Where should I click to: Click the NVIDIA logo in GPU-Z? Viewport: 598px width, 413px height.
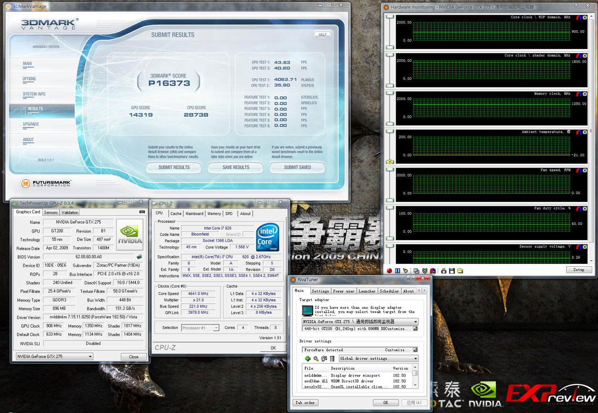[x=129, y=235]
